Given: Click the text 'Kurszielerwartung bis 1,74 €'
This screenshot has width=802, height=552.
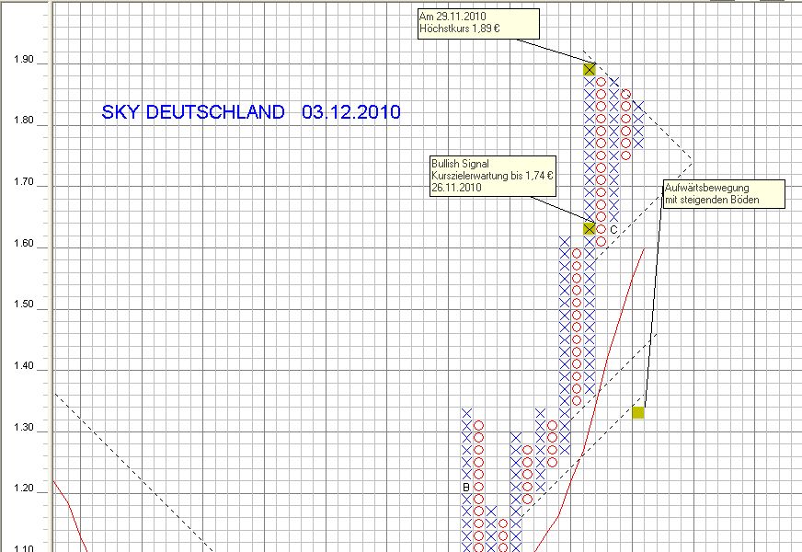Looking at the screenshot, I should point(492,176).
